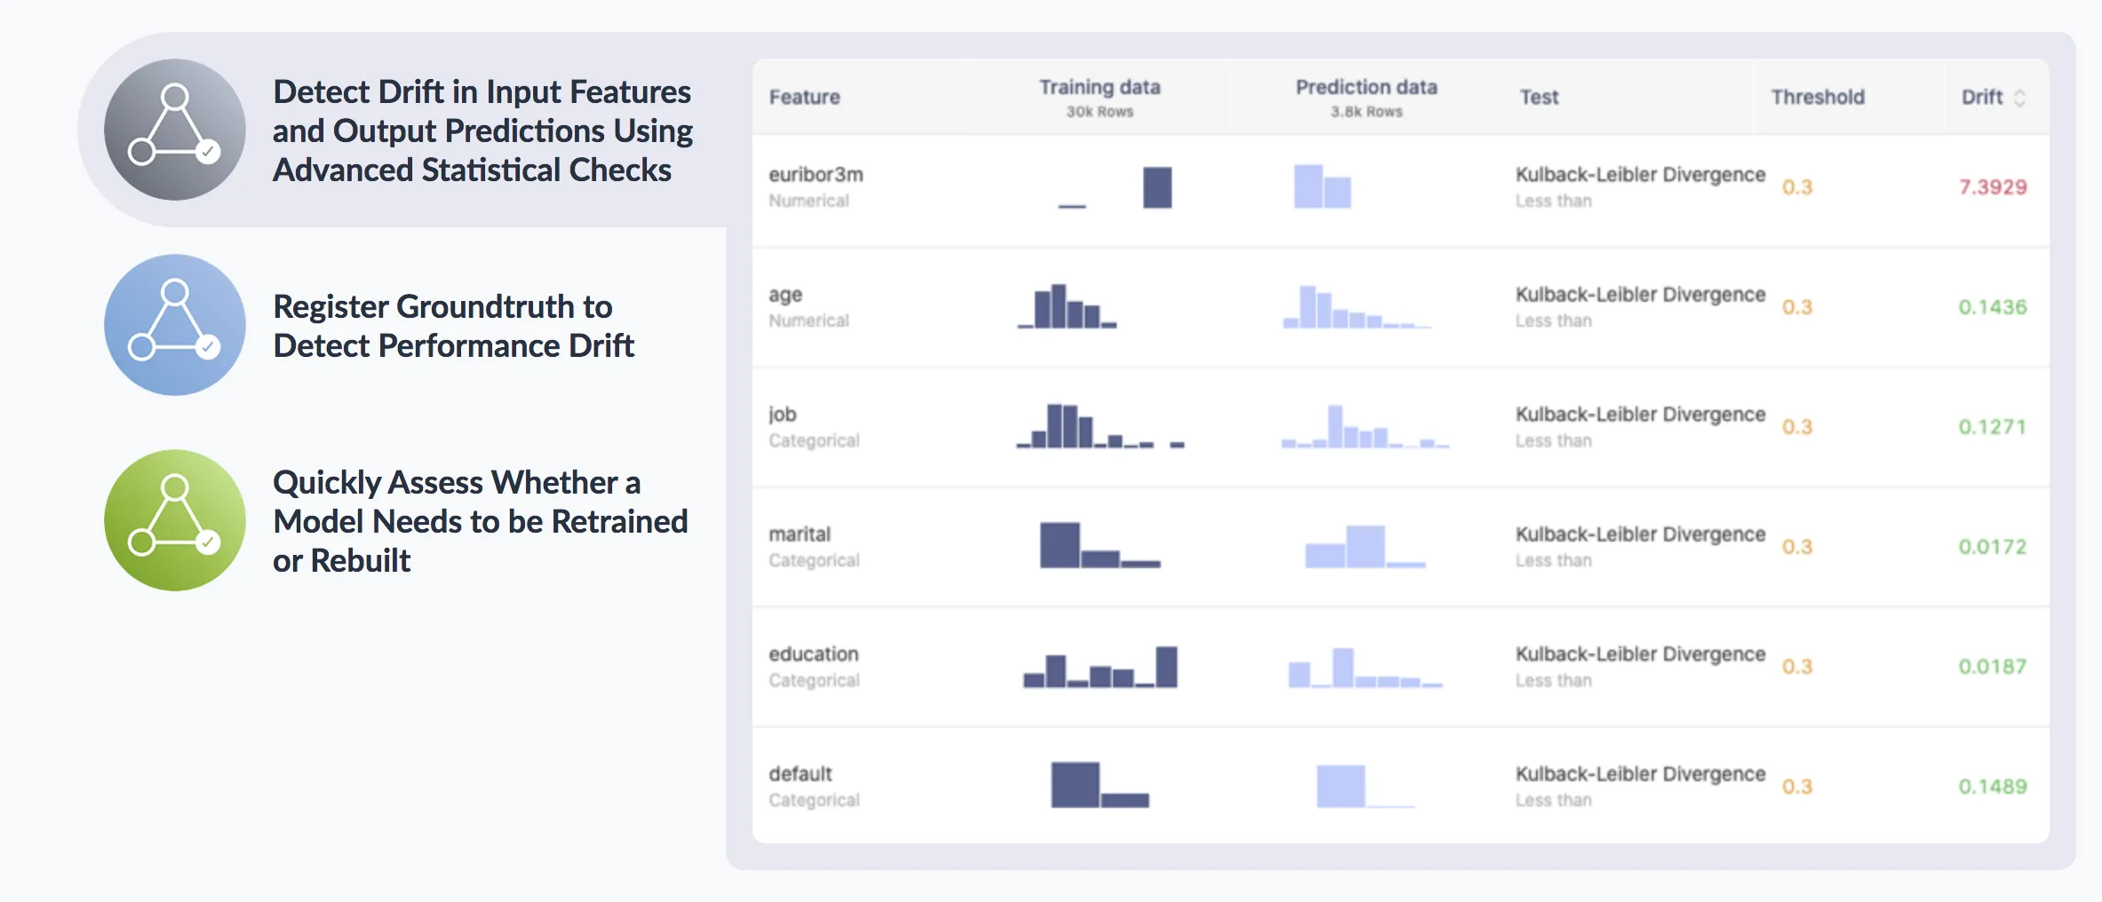The height and width of the screenshot is (902, 2102).
Task: Click the euribor3m training data histogram
Action: pyautogui.click(x=1115, y=187)
